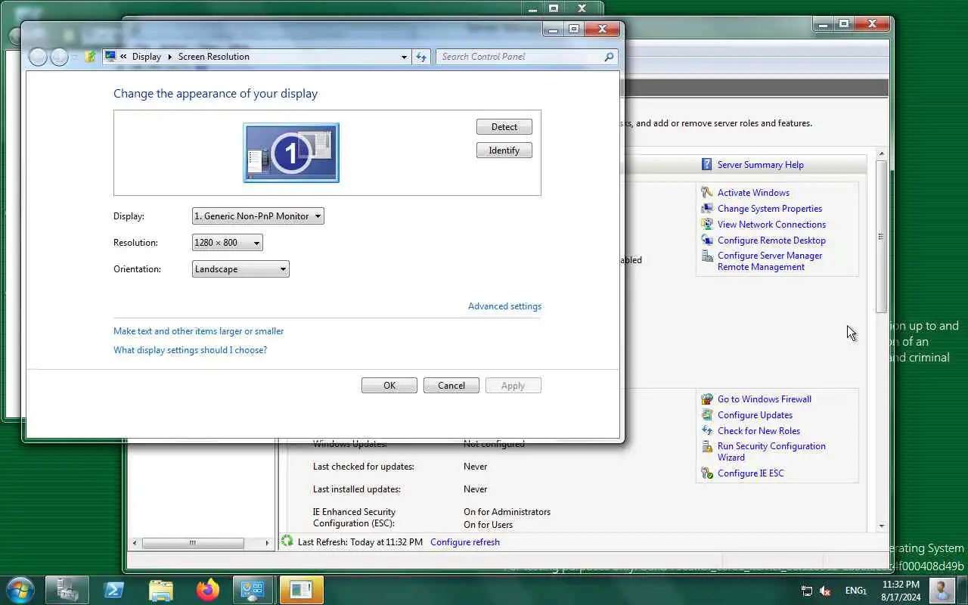Click the Change System Properties icon

point(706,209)
